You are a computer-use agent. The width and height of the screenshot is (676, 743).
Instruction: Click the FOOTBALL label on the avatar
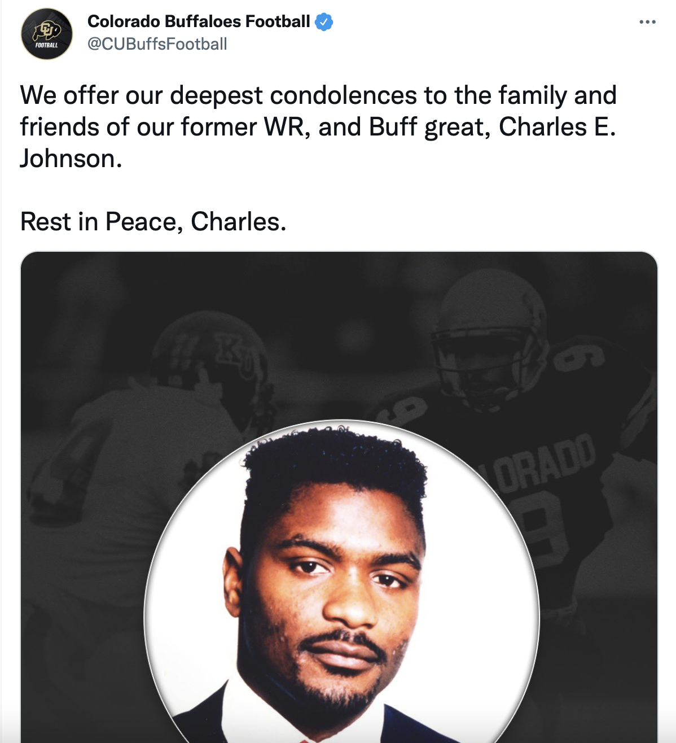click(46, 45)
